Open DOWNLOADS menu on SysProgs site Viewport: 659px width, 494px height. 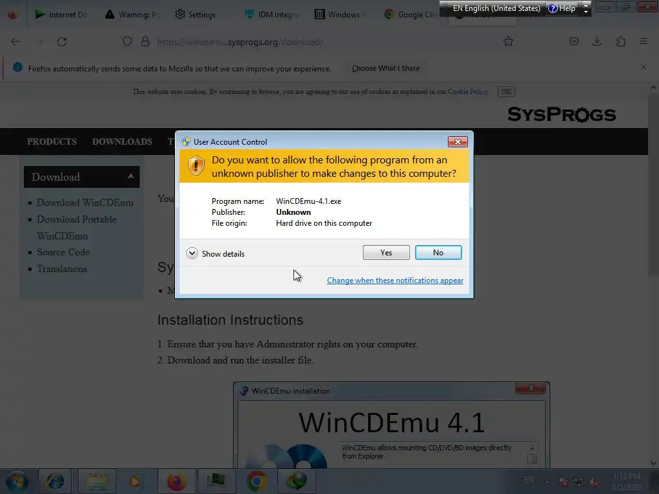coord(122,142)
